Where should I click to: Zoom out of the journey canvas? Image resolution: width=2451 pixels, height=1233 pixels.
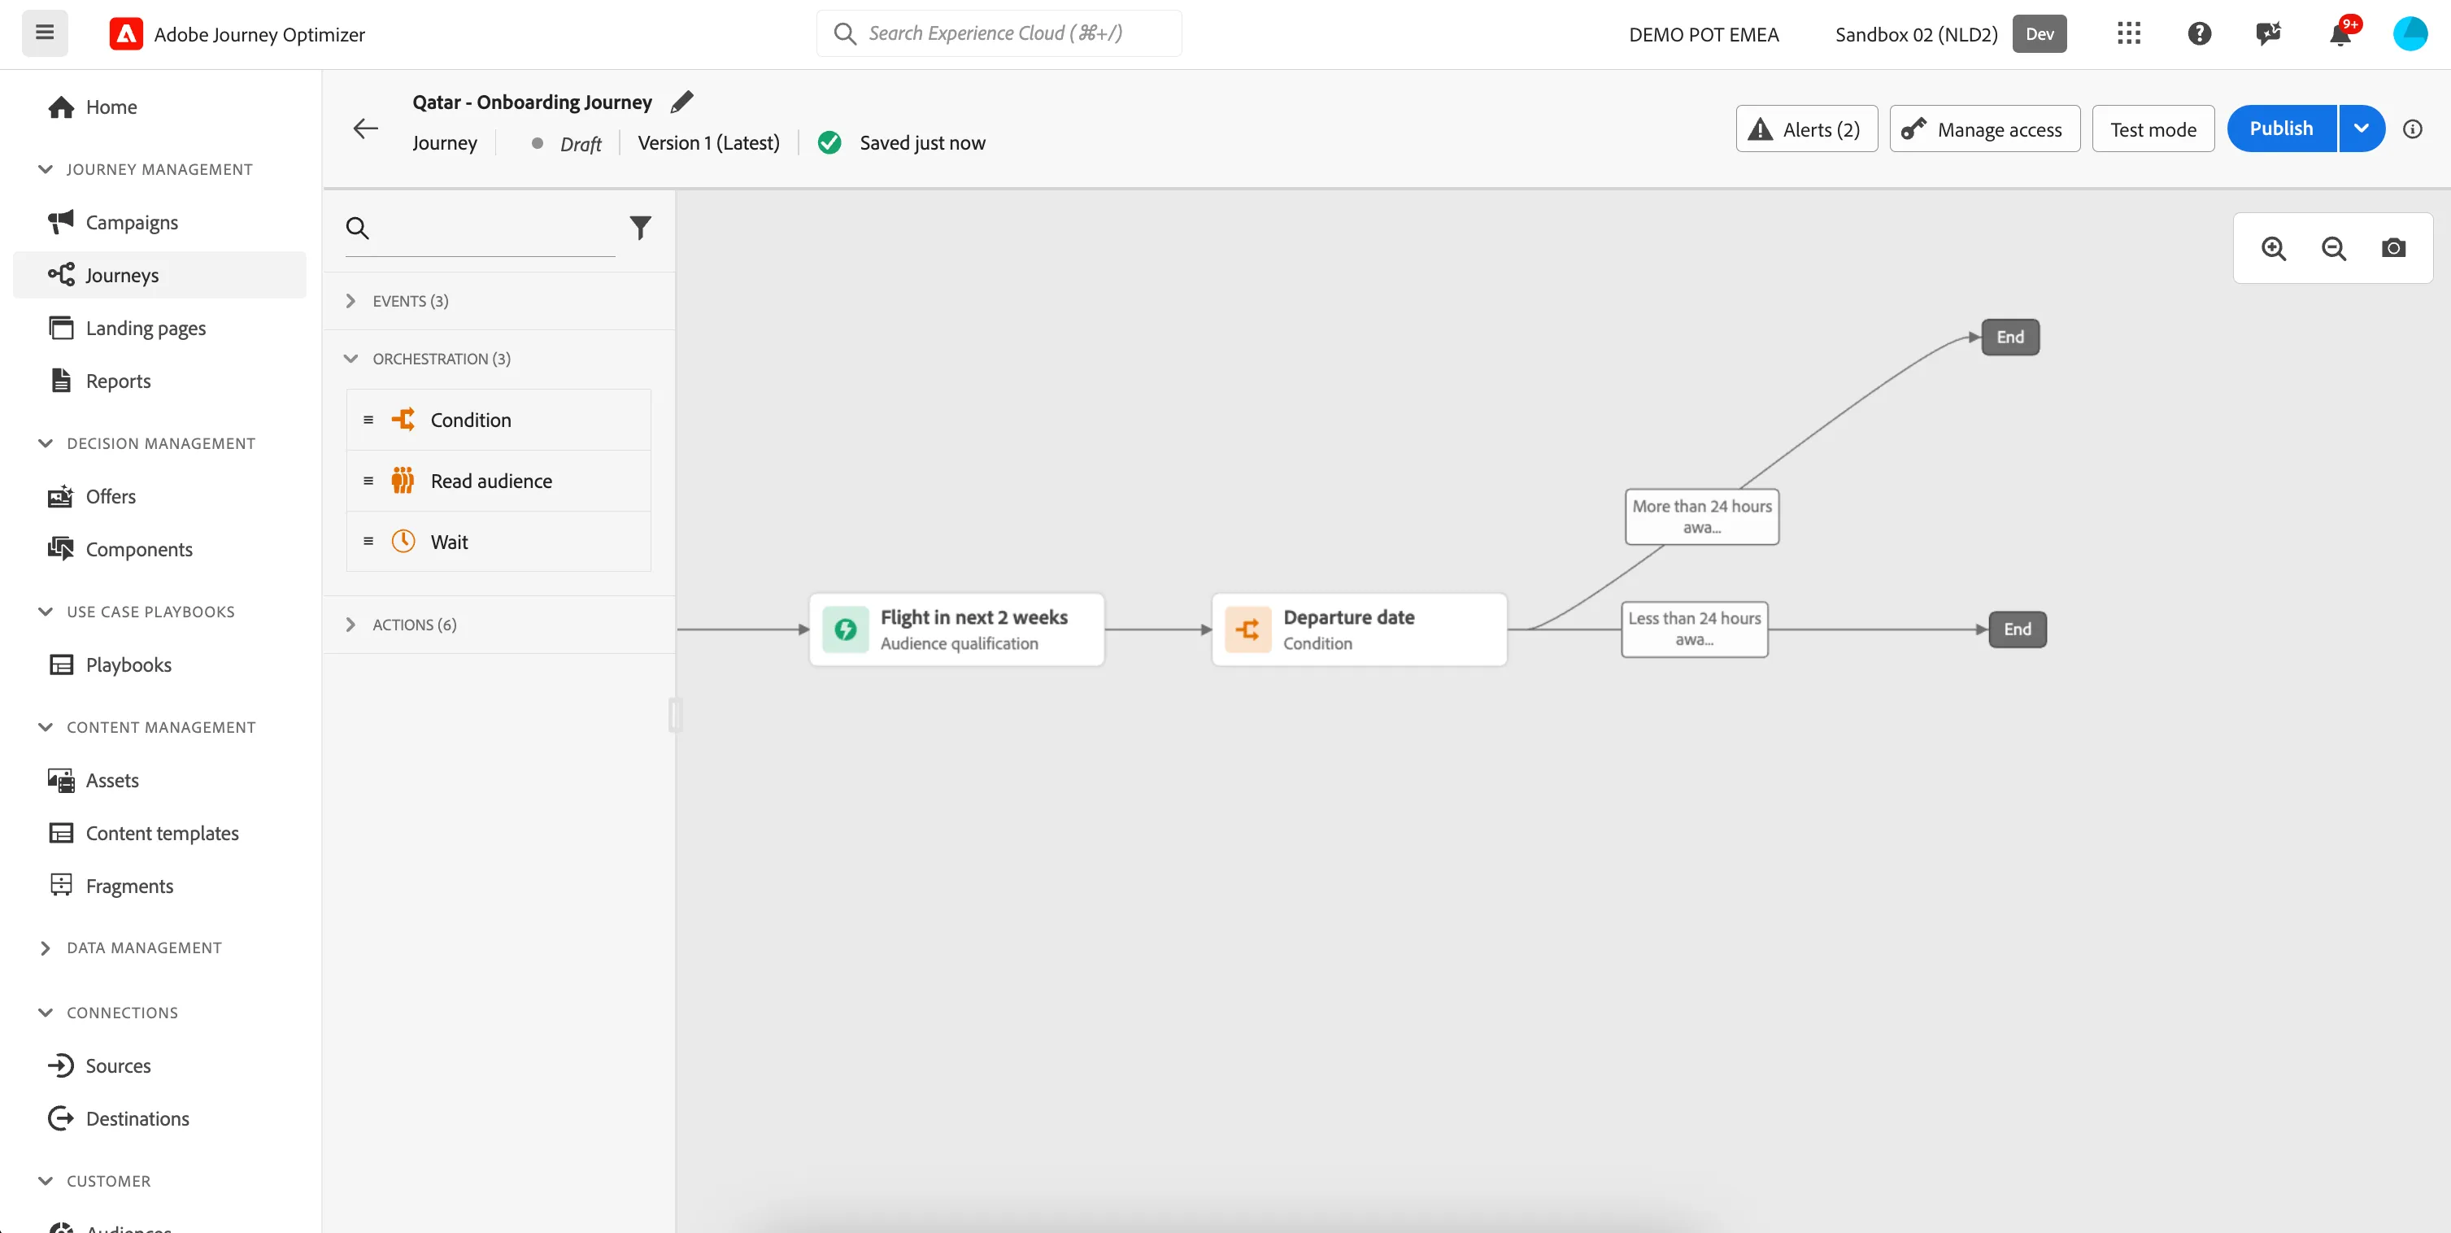click(x=2333, y=248)
